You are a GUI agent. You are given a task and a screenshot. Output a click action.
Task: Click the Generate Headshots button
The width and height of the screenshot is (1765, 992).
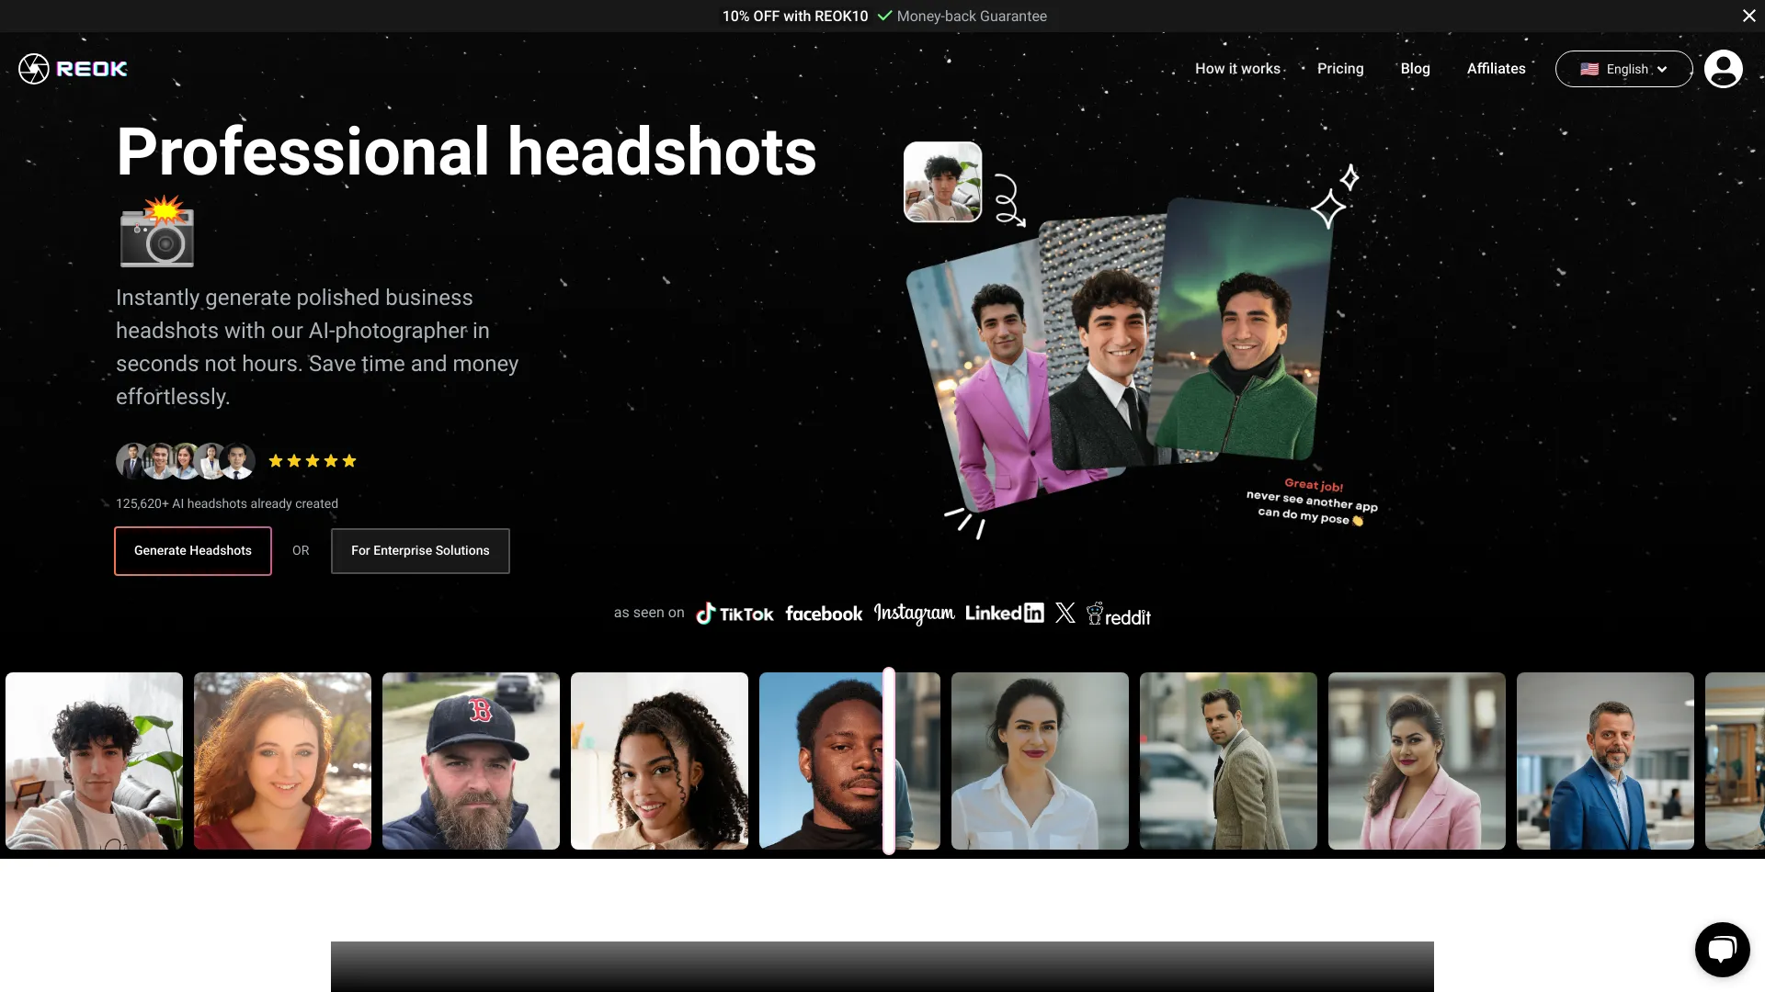192,550
